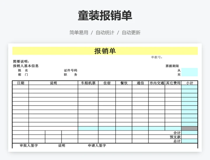The width and height of the screenshot is (210, 160).
Task: Click the 申请人签字 signature label
Action: click(97, 145)
